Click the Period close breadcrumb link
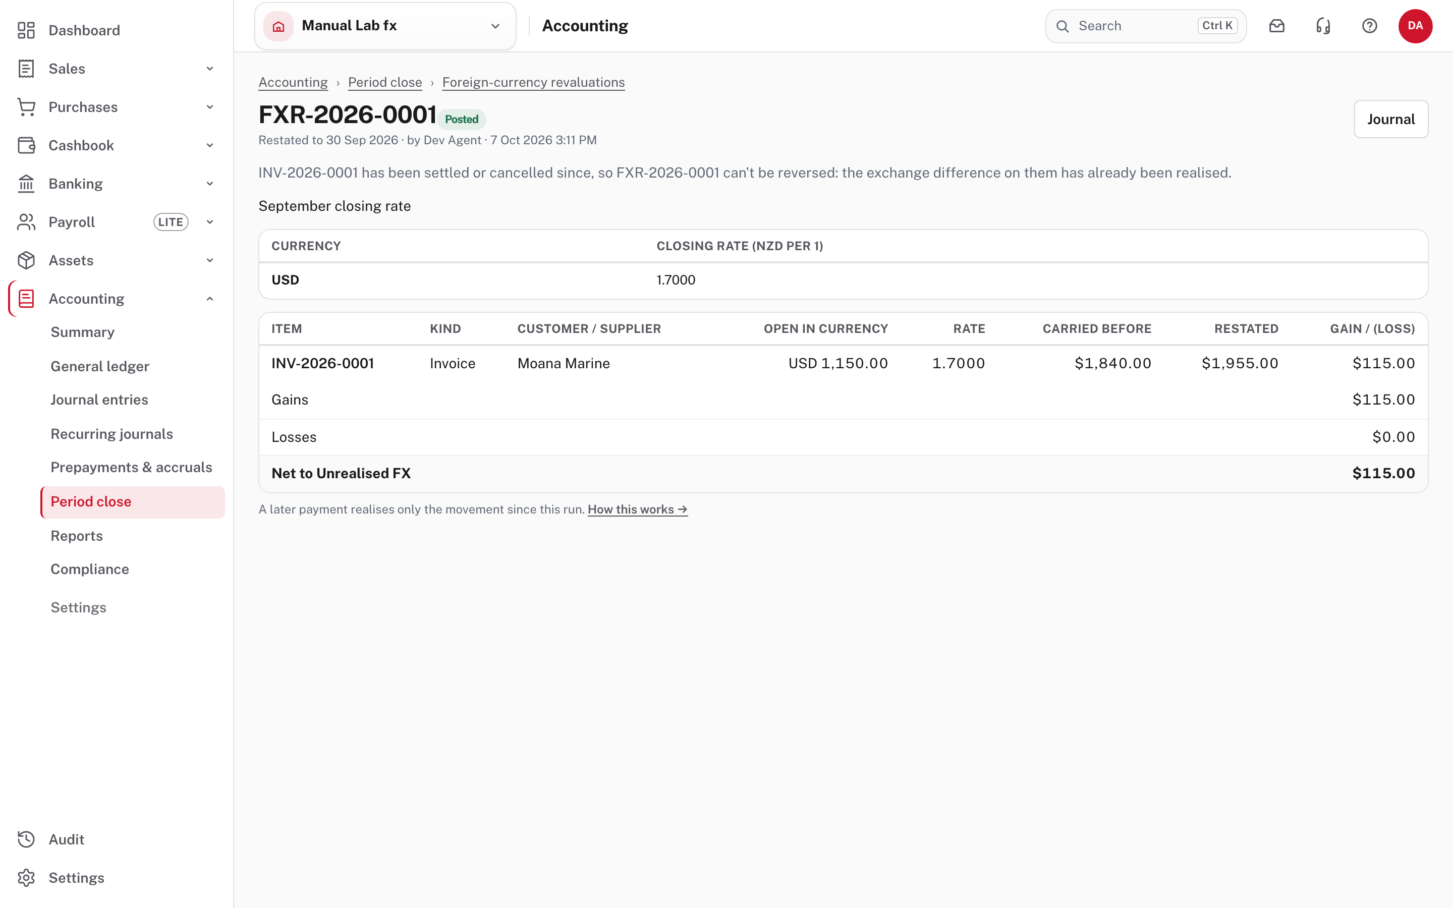 [x=385, y=82]
